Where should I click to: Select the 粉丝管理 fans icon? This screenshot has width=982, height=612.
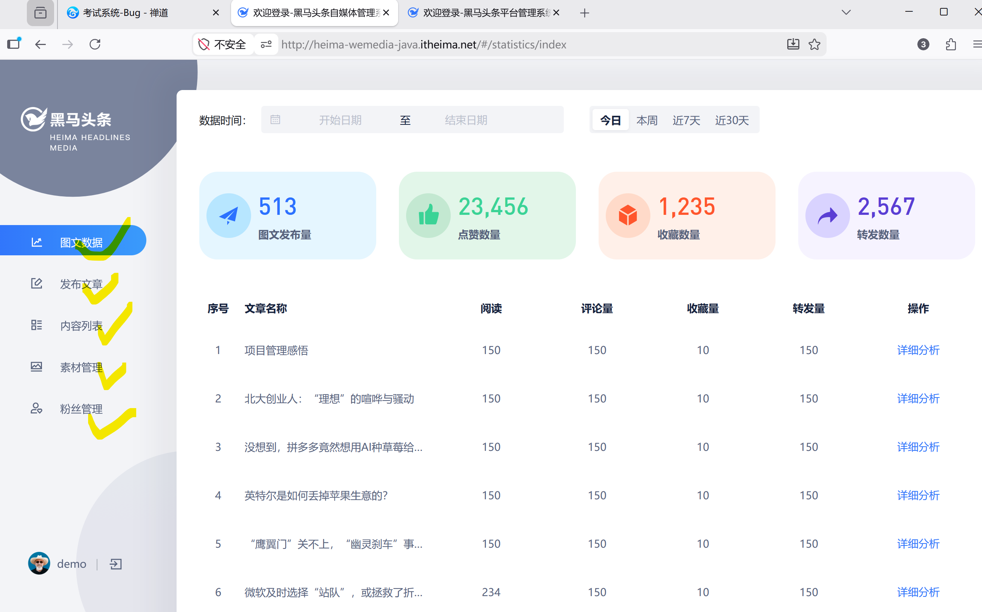coord(36,409)
